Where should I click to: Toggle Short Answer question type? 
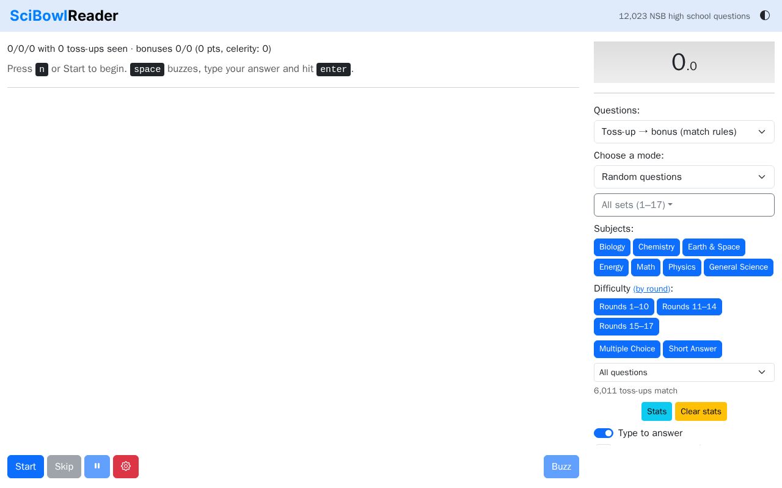click(692, 349)
